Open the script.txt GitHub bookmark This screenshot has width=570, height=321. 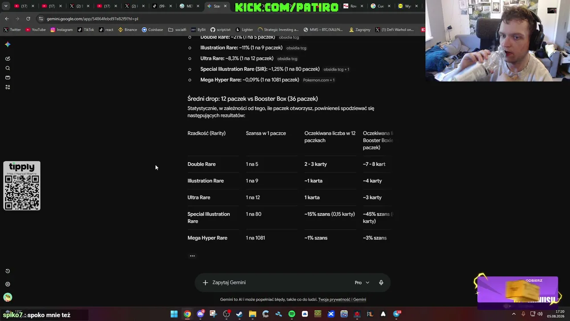(220, 30)
